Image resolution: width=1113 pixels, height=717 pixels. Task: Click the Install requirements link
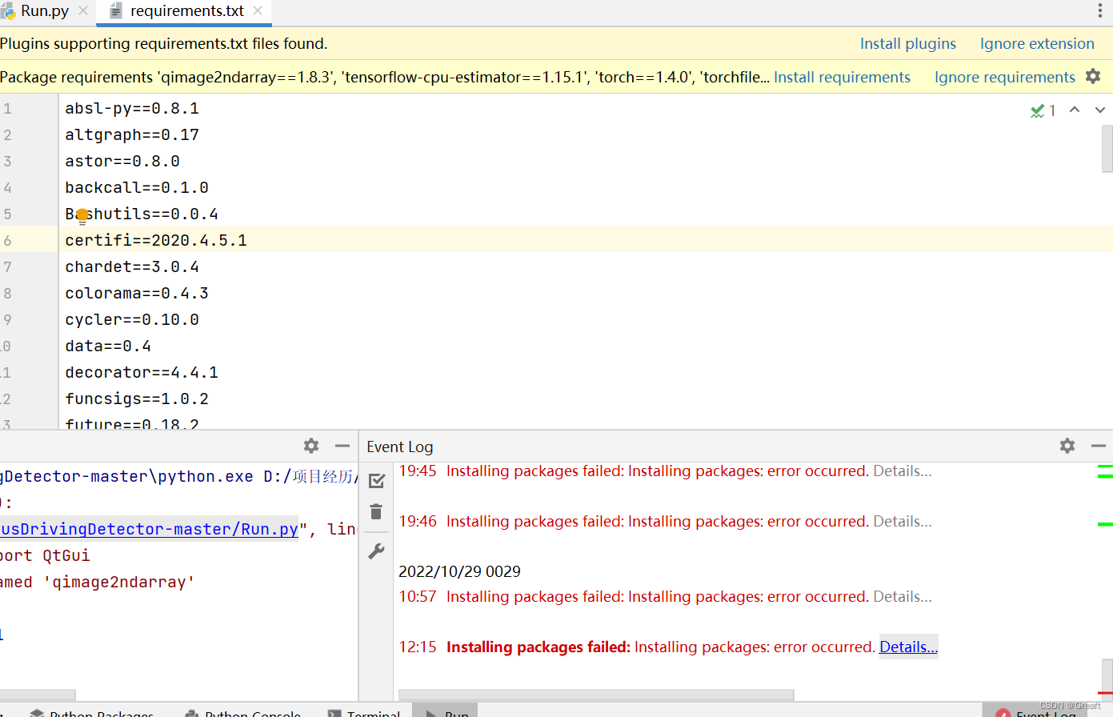pyautogui.click(x=842, y=78)
